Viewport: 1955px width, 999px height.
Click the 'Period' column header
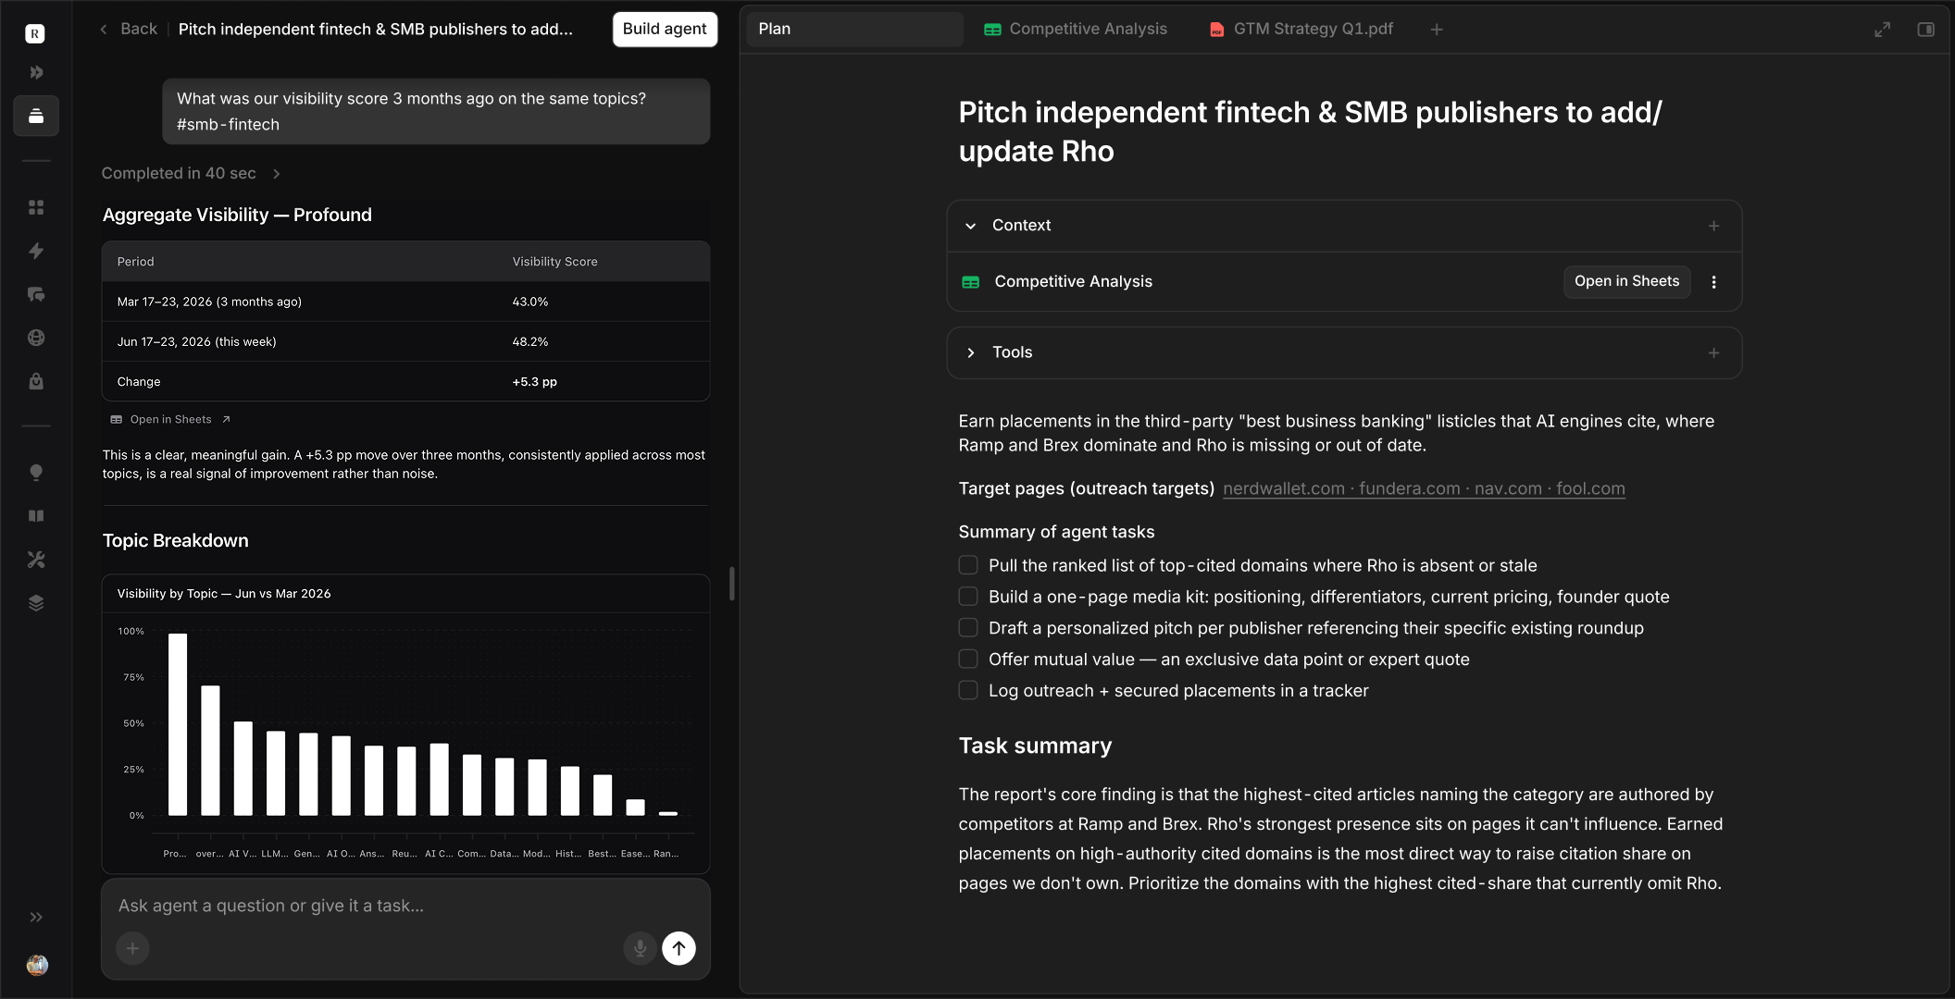coord(135,262)
